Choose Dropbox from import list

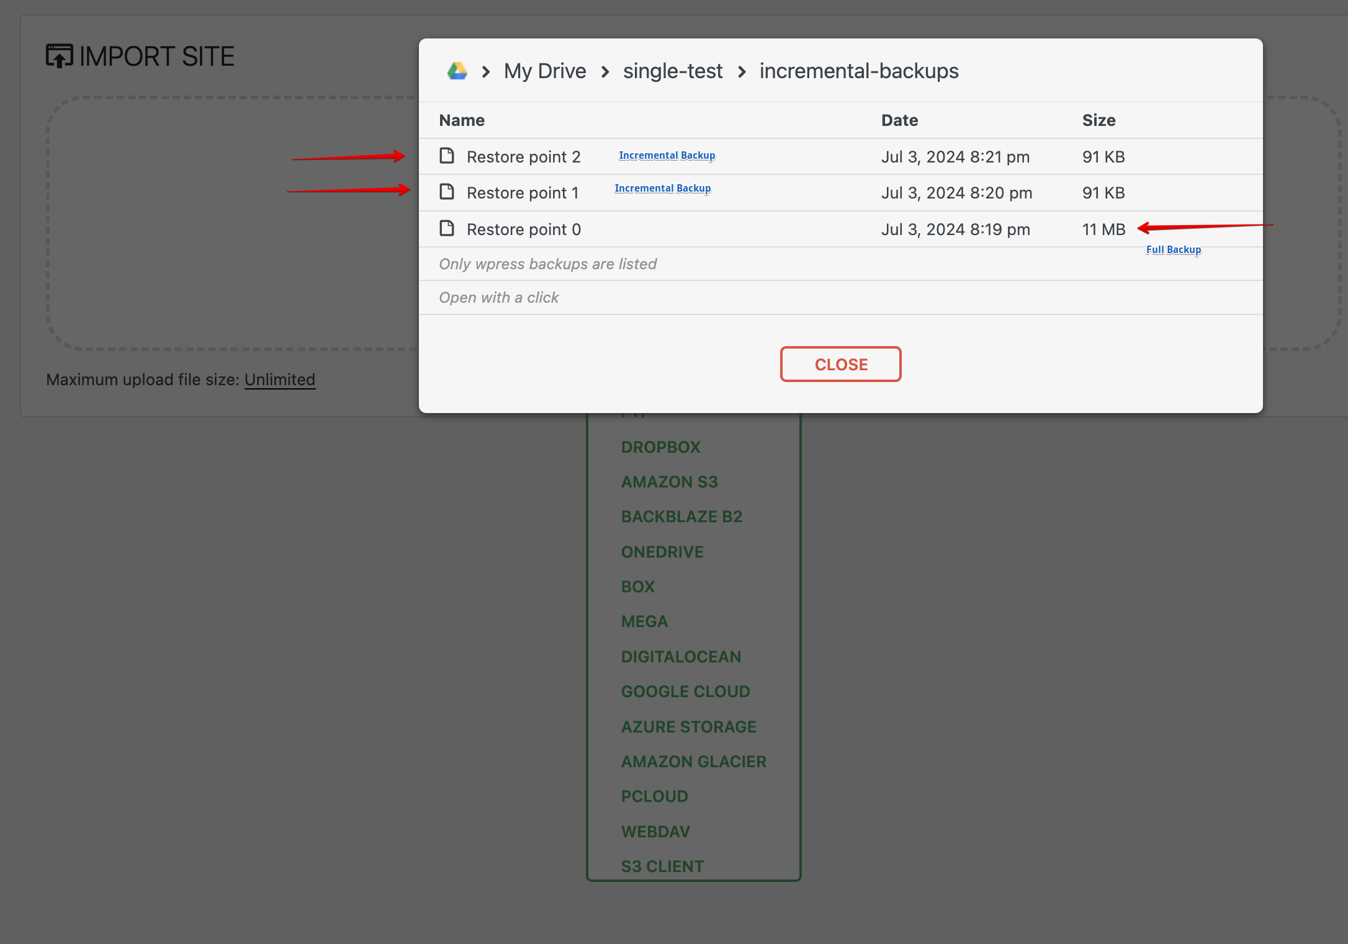pyautogui.click(x=660, y=447)
